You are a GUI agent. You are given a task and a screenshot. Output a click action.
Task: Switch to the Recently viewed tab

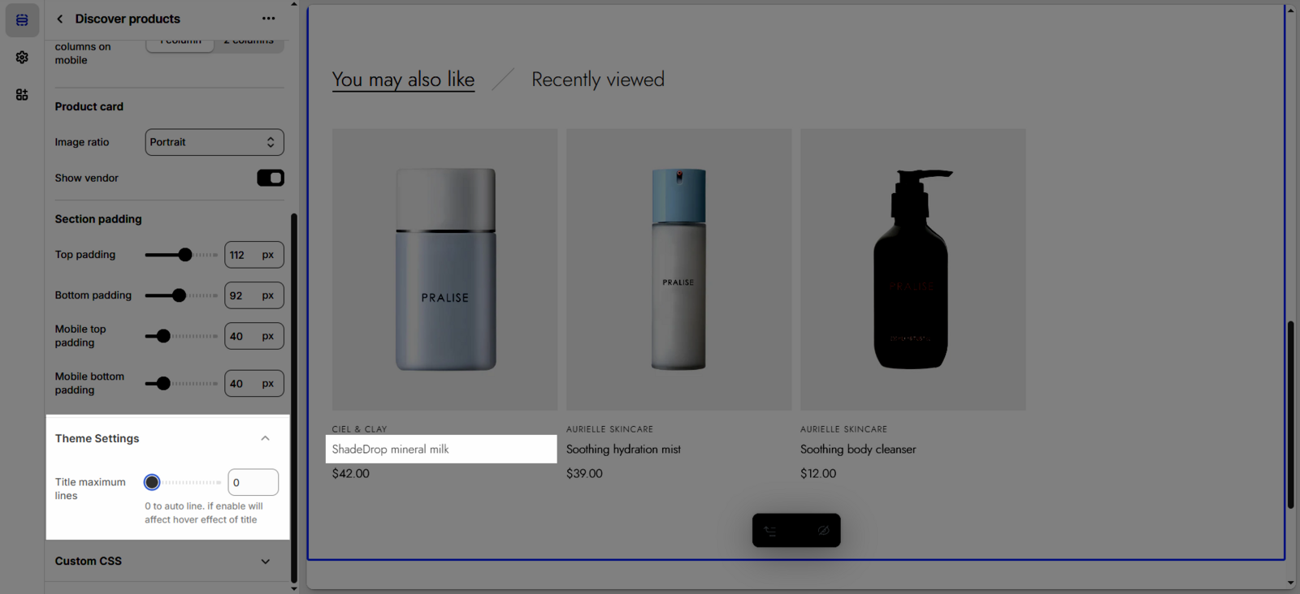pos(597,80)
